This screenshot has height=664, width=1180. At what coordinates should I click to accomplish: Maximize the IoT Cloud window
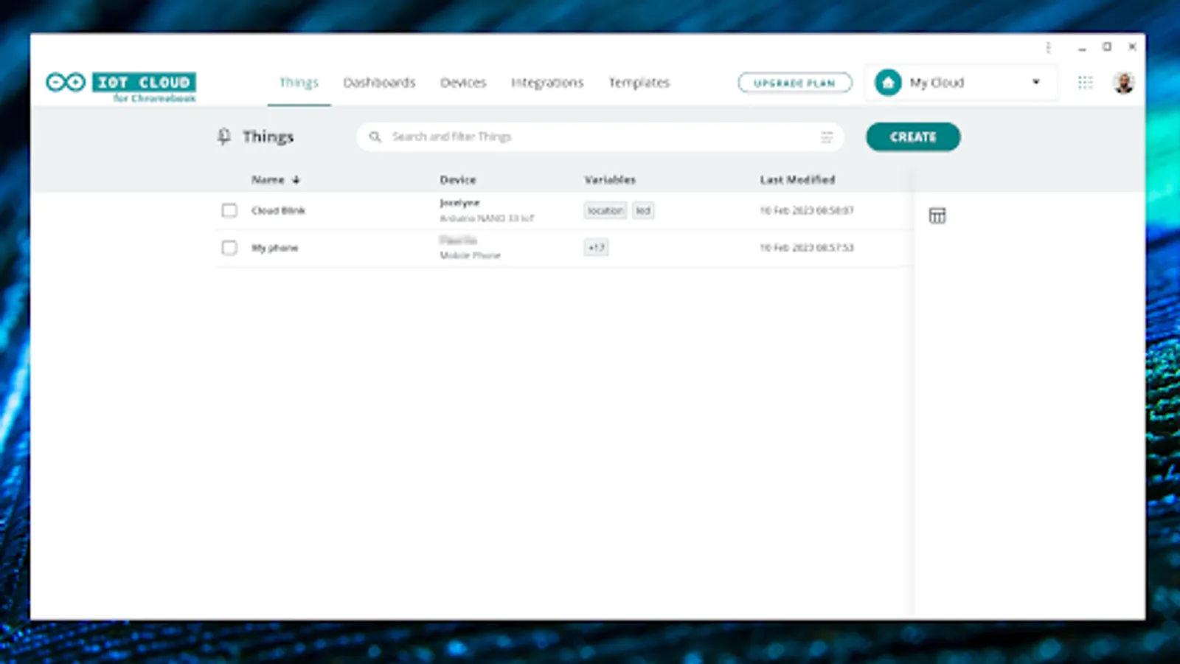(x=1107, y=46)
